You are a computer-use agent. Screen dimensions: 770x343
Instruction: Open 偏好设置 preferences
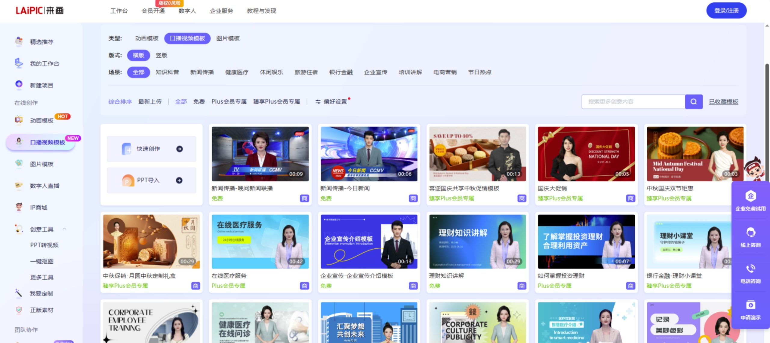pos(331,102)
